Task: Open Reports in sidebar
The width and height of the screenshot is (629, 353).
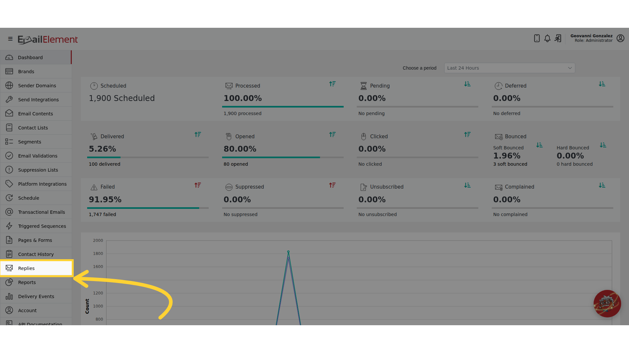Action: [x=36, y=282]
